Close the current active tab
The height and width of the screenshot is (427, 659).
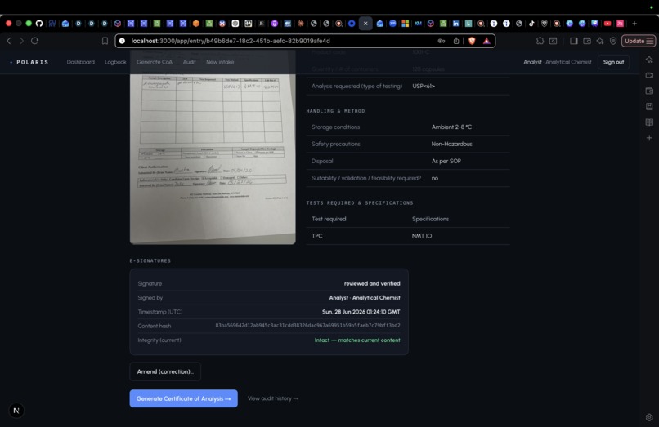click(x=365, y=24)
